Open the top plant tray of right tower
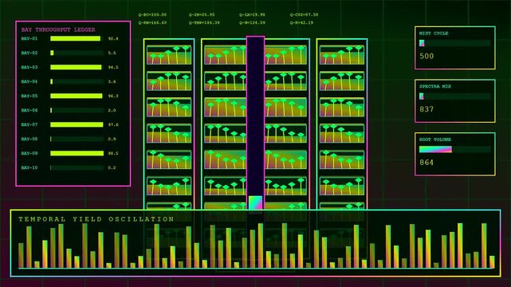This screenshot has width=511, height=287. coord(342,55)
